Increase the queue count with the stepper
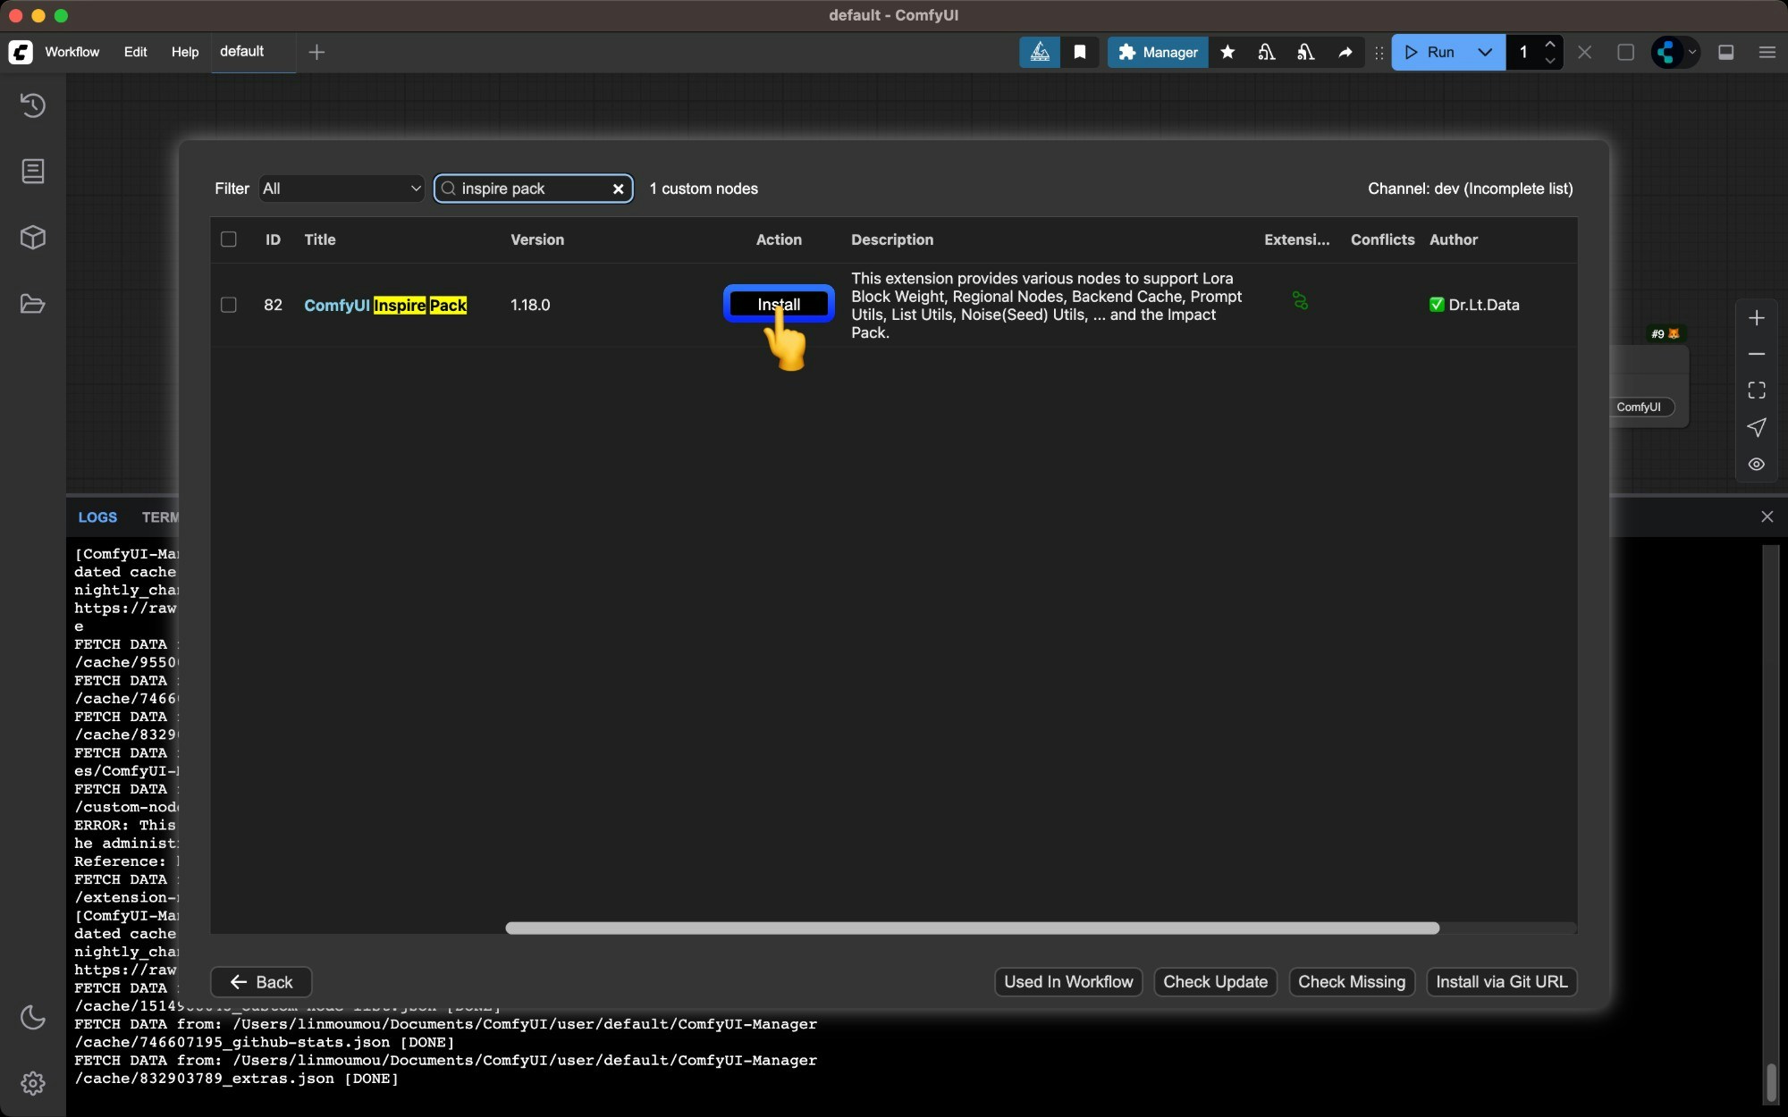Screen dimensions: 1788x1117 pyautogui.click(x=1551, y=45)
